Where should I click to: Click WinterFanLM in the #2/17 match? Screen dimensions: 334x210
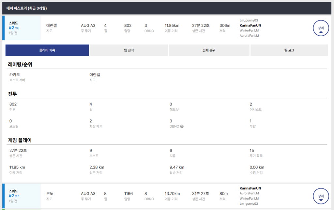tap(249, 199)
